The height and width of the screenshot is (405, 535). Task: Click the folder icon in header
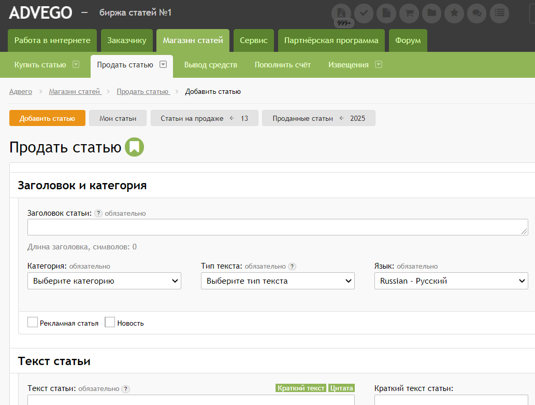pyautogui.click(x=431, y=13)
